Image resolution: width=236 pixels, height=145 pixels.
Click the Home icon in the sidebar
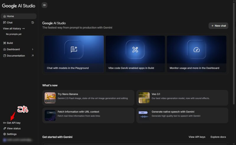point(4,16)
